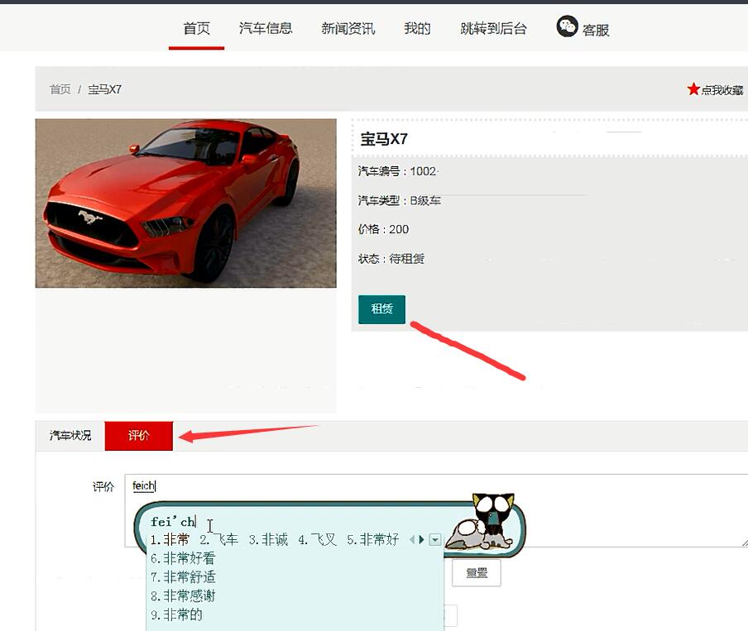Click the 汽车编号：1002 text
The height and width of the screenshot is (631, 748).
(397, 171)
